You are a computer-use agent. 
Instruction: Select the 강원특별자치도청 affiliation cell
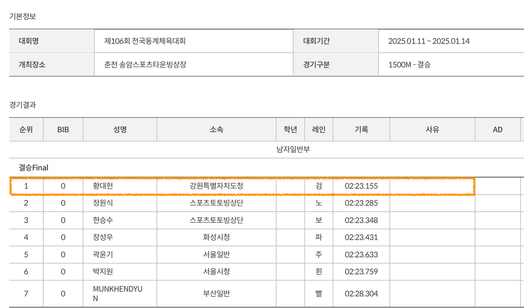tap(216, 186)
